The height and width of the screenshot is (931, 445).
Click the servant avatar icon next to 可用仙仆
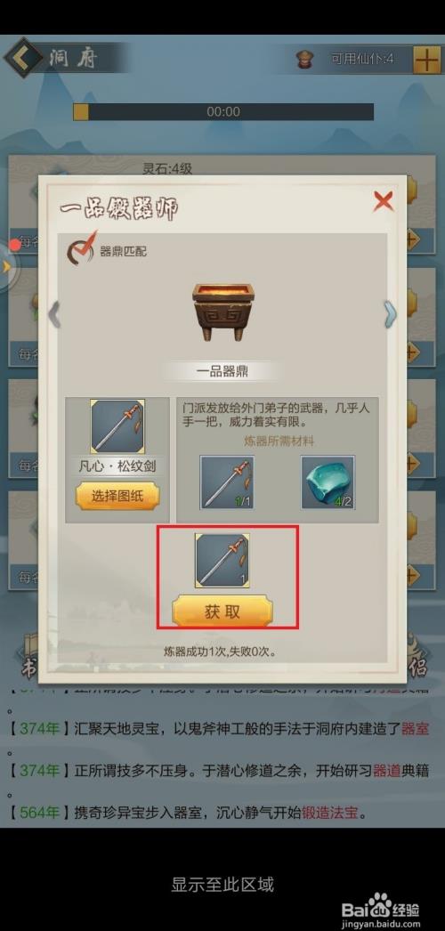[305, 59]
